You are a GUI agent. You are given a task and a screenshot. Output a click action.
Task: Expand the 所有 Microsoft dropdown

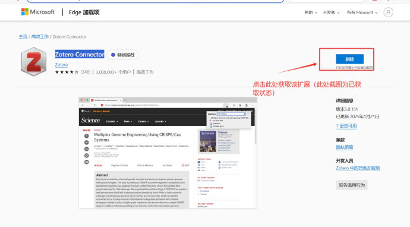click(362, 12)
